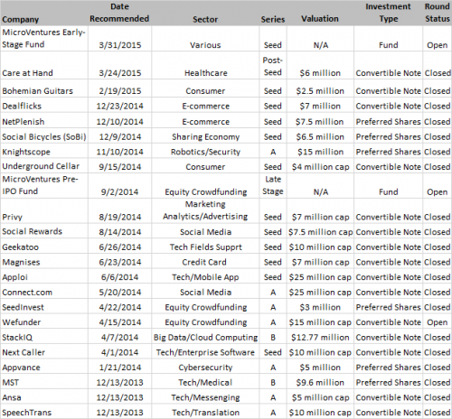This screenshot has height=419, width=452.
Task: Select the Care at Hand company cell
Action: (x=44, y=65)
